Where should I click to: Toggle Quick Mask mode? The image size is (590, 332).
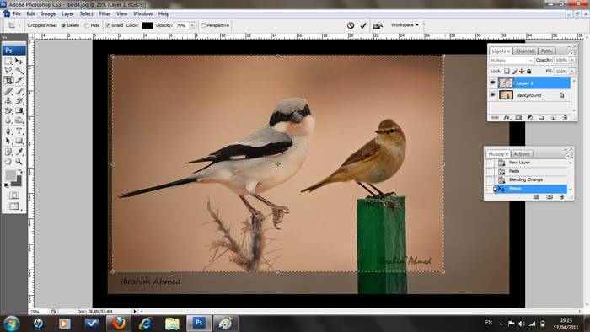pyautogui.click(x=14, y=195)
